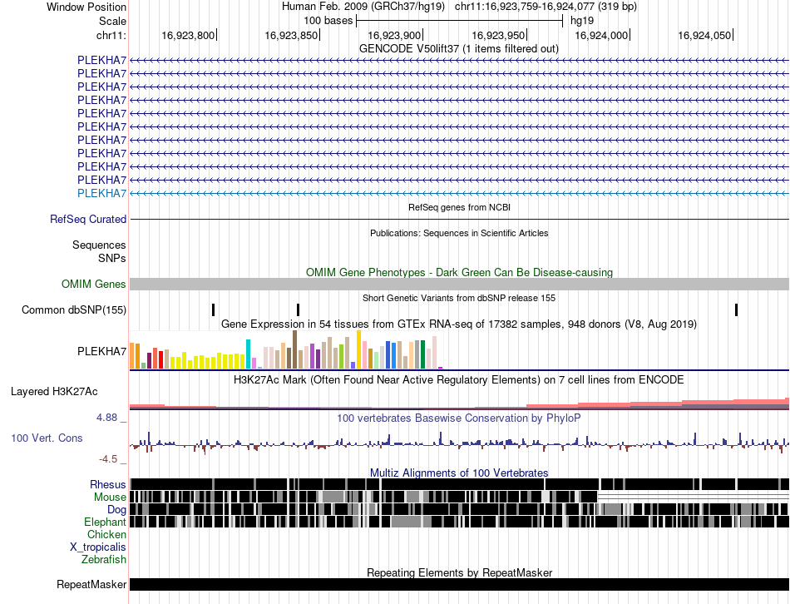The image size is (790, 604).
Task: Open Repeating Elements by RepeatMasker title
Action: pos(459,572)
